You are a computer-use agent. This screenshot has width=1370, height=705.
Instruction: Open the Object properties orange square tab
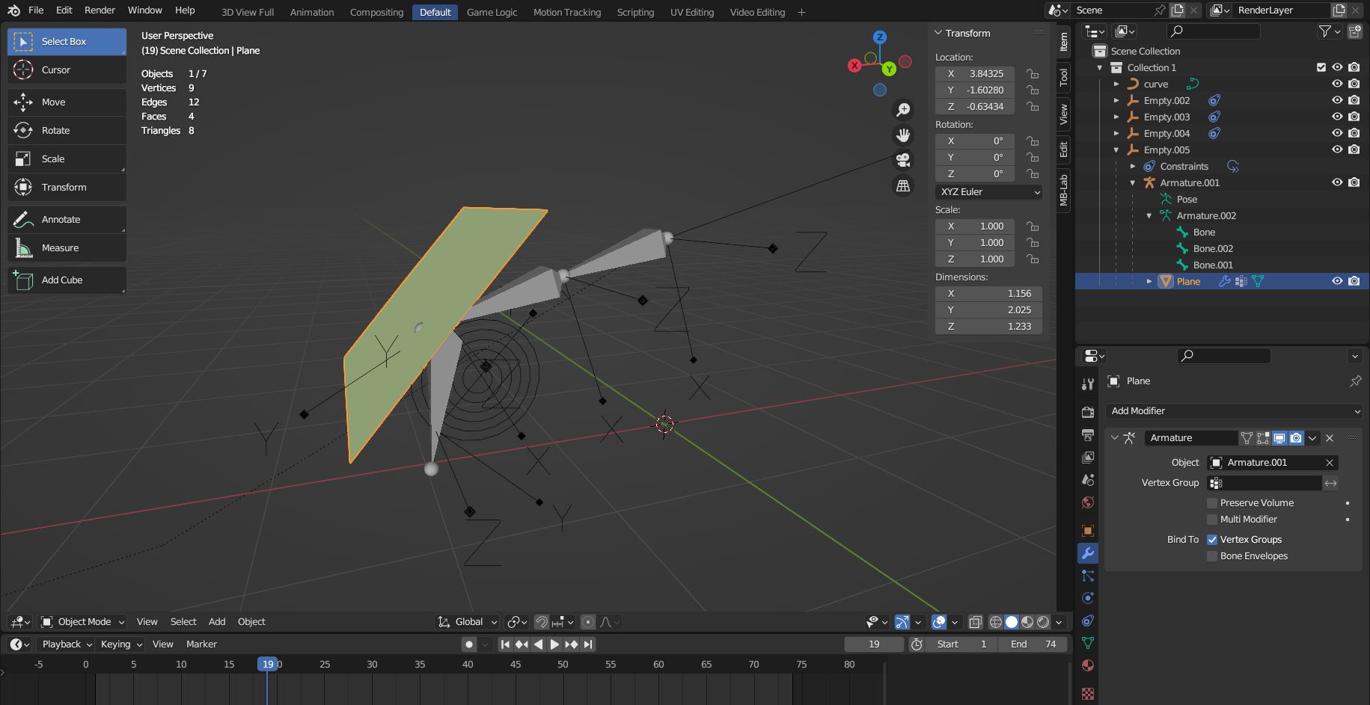click(1088, 531)
